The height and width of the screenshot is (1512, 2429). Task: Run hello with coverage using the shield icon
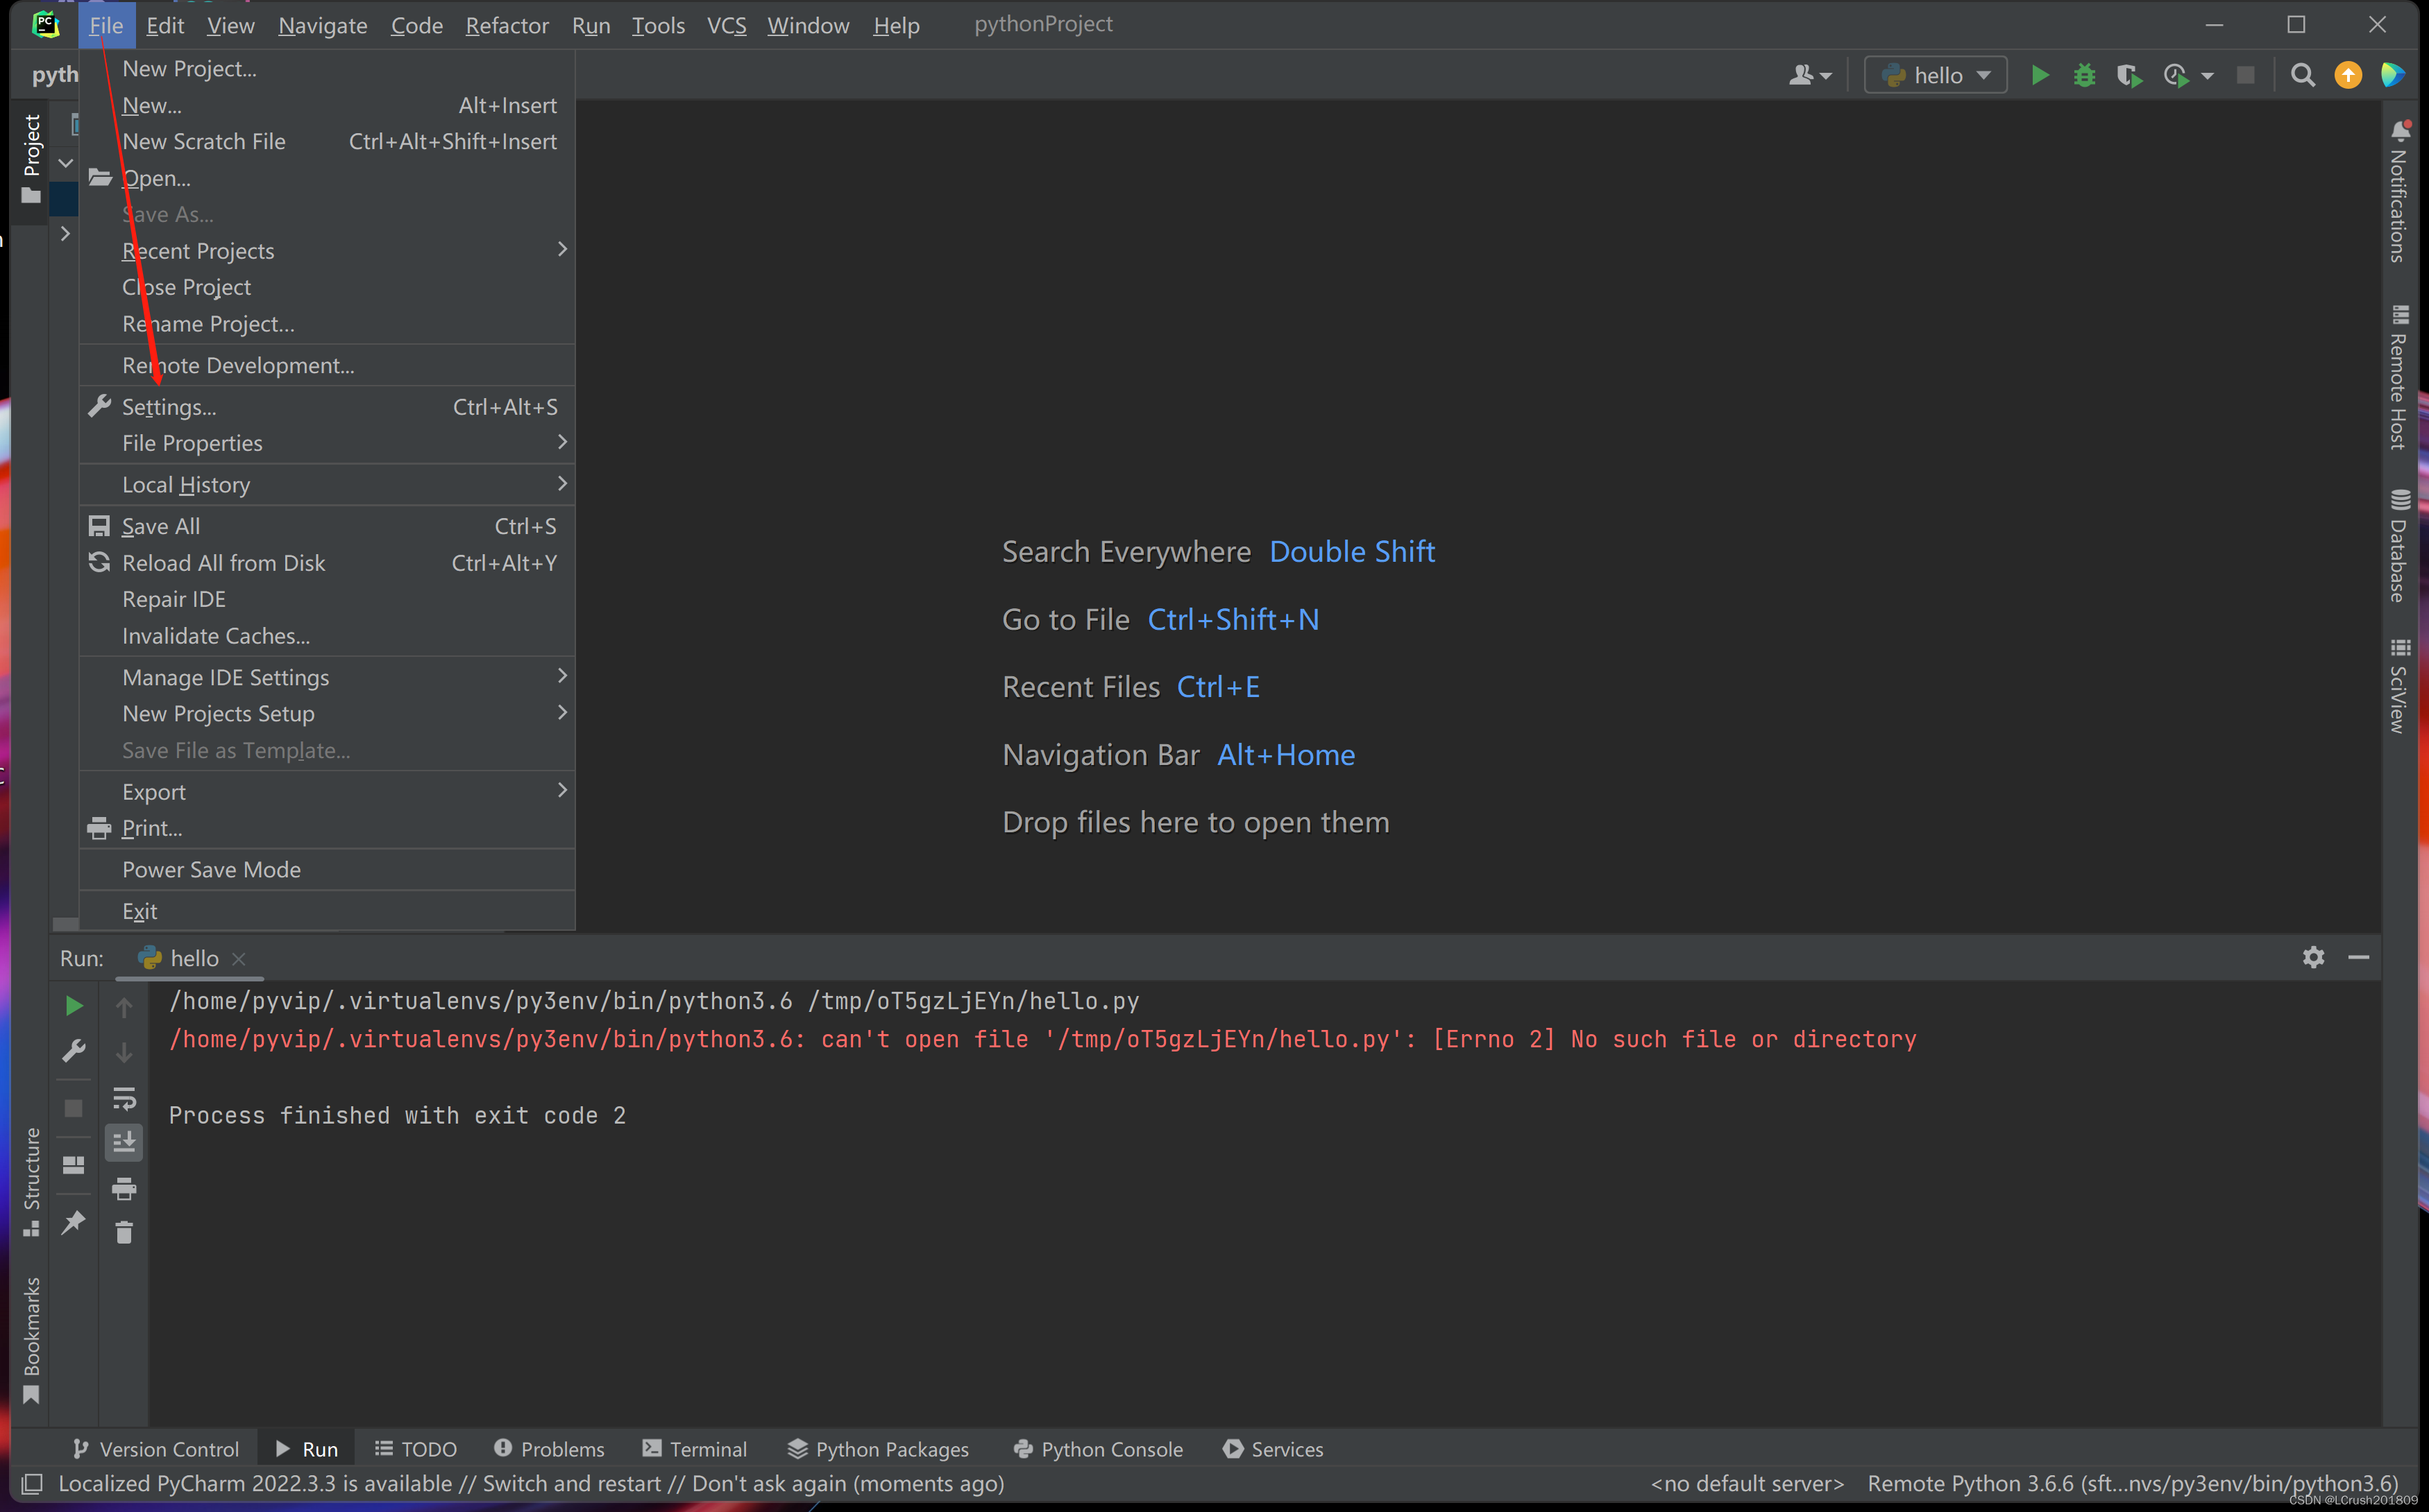coord(2129,74)
